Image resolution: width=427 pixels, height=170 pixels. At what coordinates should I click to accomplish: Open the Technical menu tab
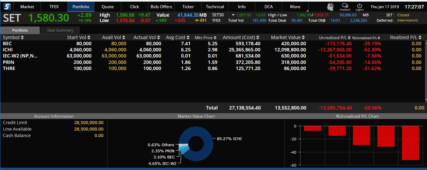(215, 6)
